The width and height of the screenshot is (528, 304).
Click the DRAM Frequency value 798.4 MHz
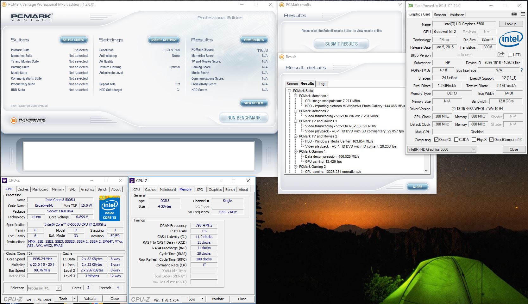pos(204,225)
